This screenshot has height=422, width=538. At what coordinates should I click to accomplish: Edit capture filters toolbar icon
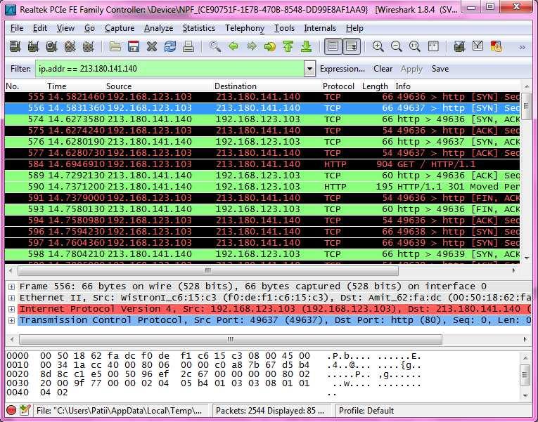(x=459, y=46)
